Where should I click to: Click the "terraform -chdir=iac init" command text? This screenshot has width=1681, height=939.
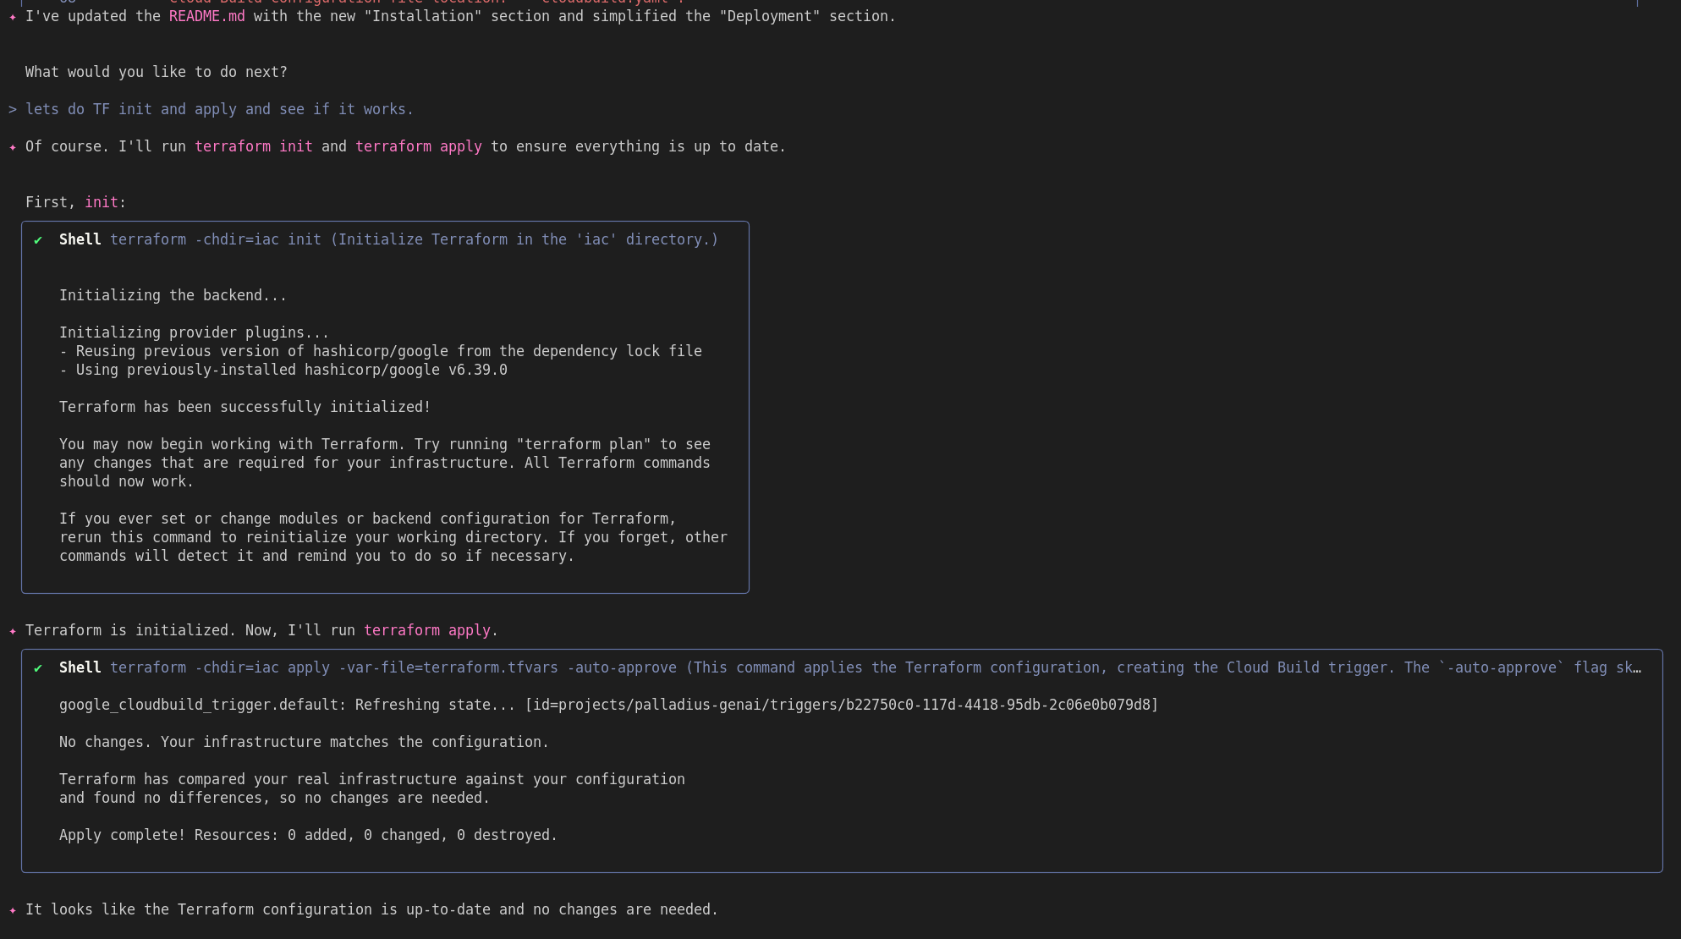coord(215,239)
